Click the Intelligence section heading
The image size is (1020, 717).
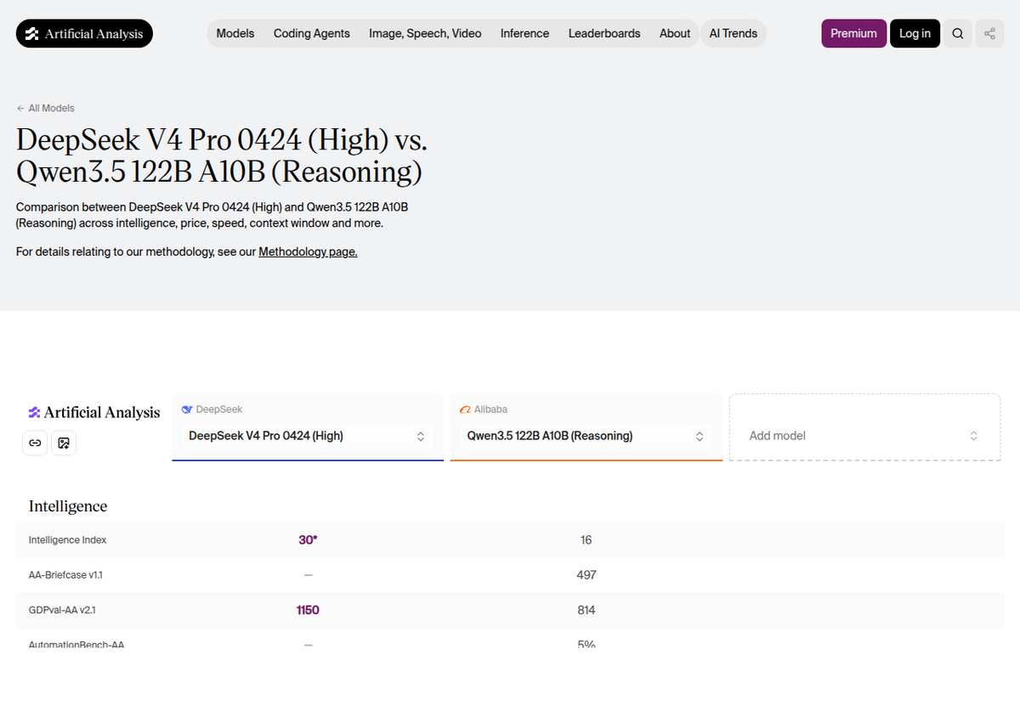[68, 506]
